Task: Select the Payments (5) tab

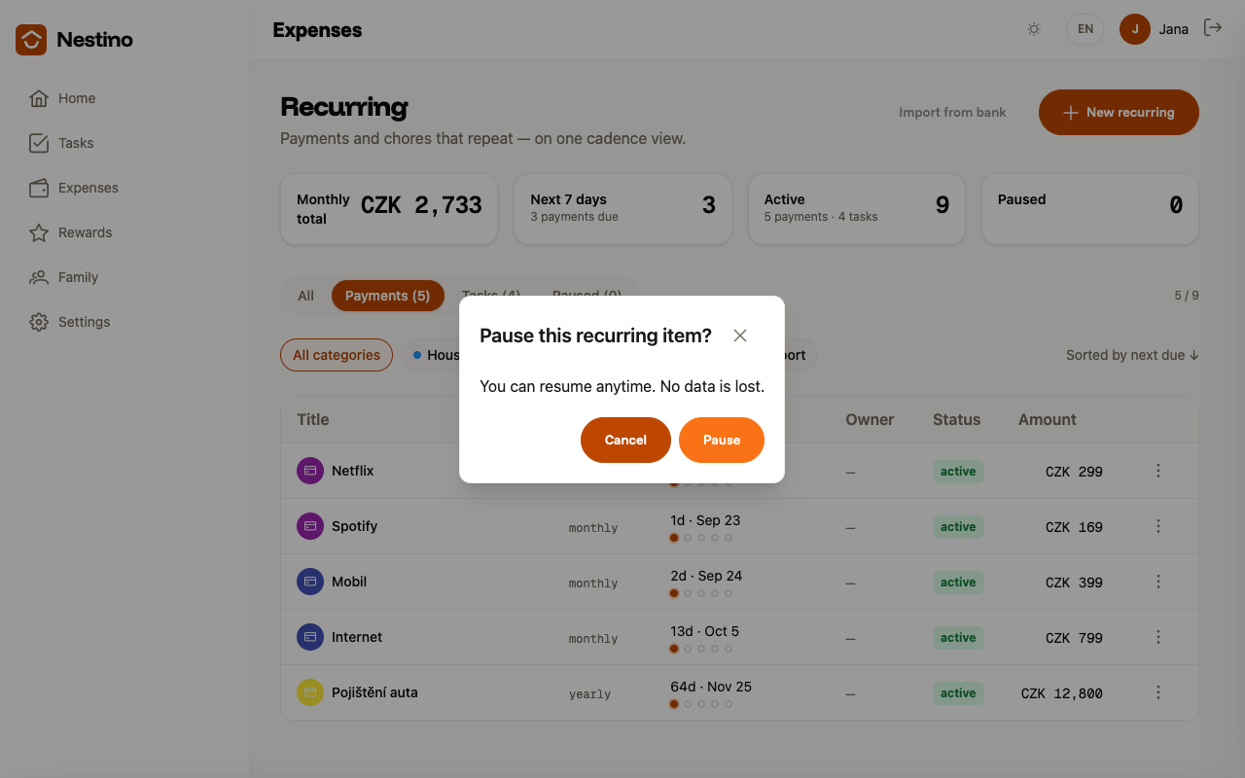Action: coord(387,296)
